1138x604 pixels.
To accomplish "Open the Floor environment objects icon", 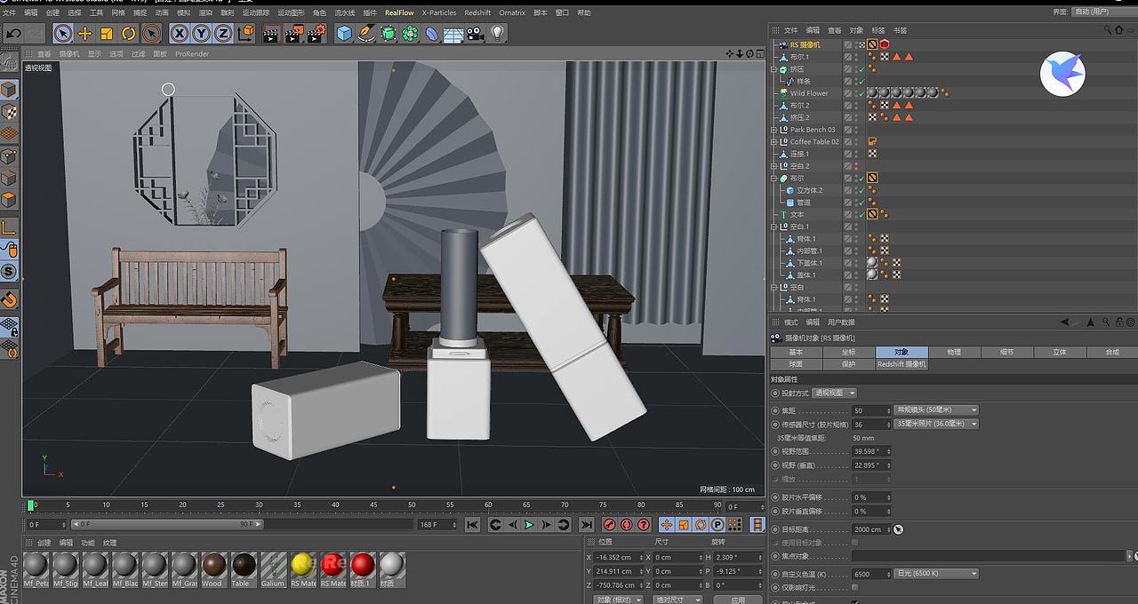I will (x=453, y=34).
